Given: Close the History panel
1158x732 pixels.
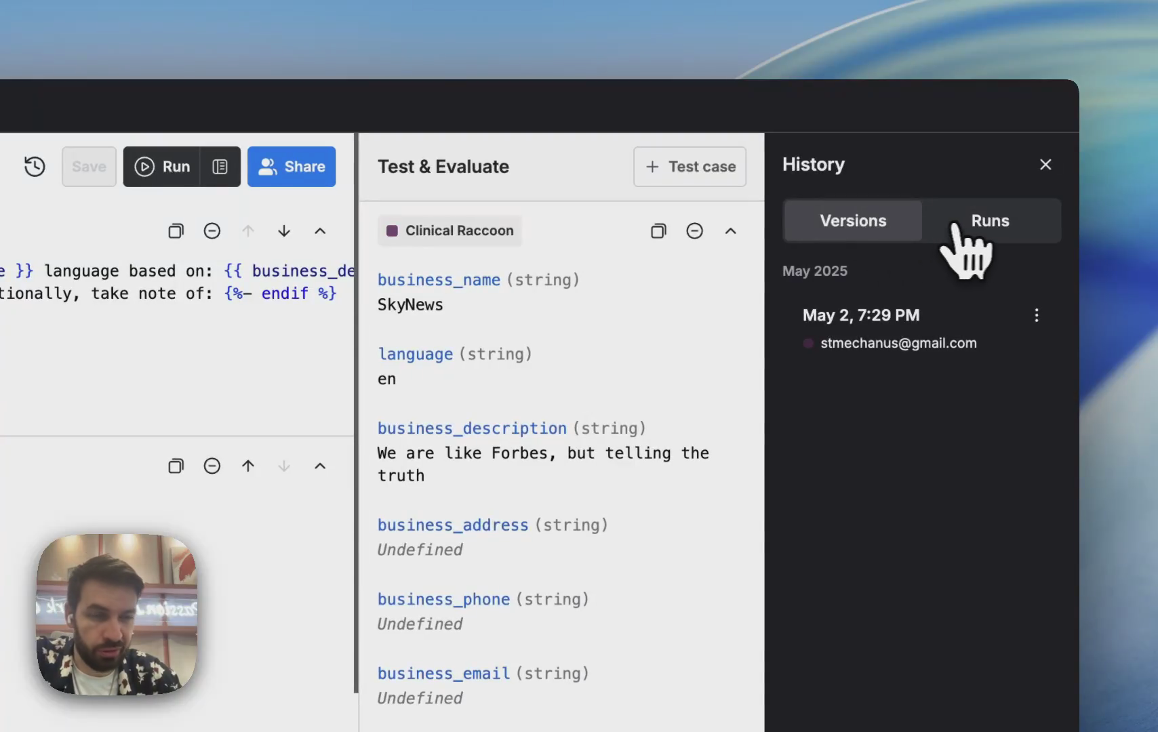Looking at the screenshot, I should pyautogui.click(x=1045, y=164).
